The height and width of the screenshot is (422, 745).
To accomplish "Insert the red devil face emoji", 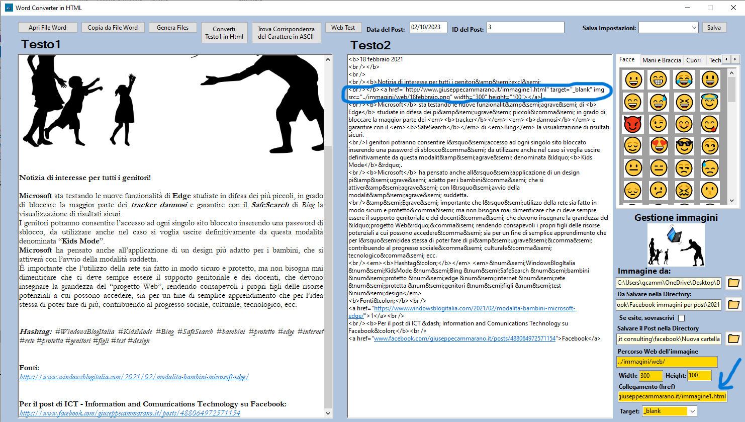I will pyautogui.click(x=633, y=124).
